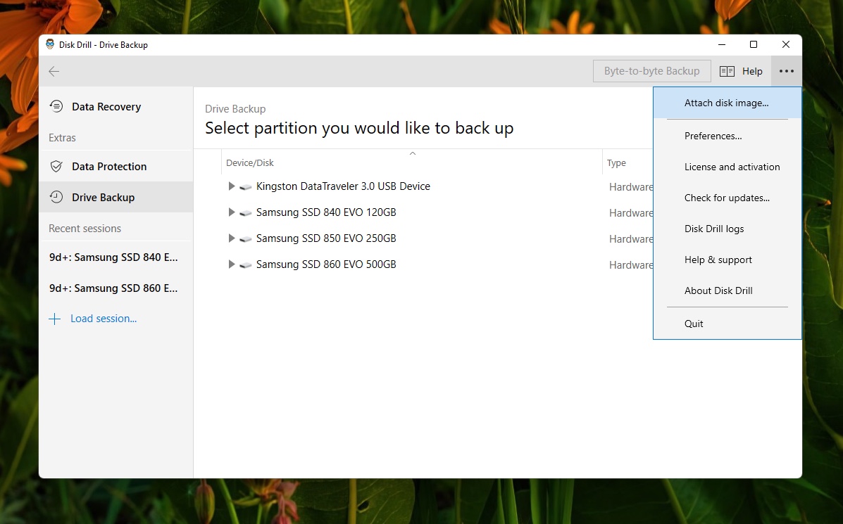Screen dimensions: 843x524
Task: Click the Help book icon
Action: point(727,72)
